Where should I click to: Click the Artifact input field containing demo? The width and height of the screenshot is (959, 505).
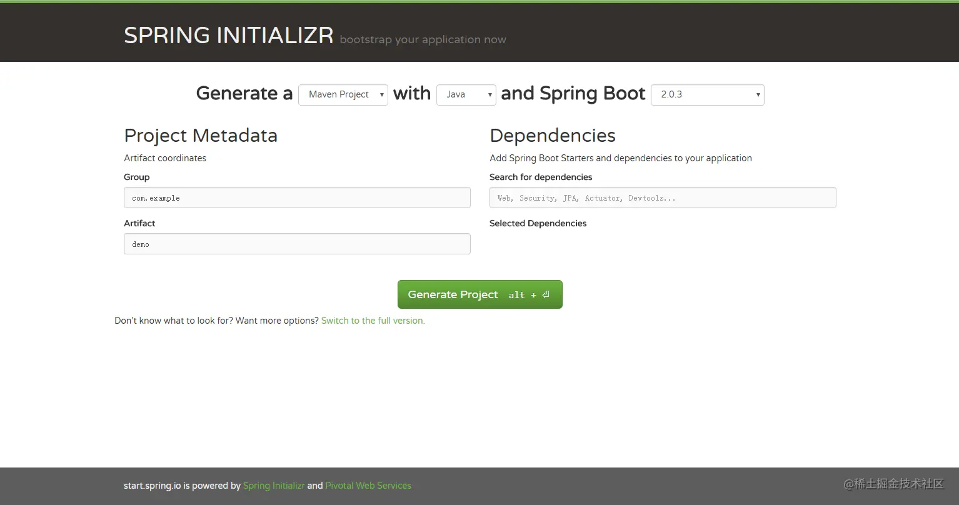click(297, 244)
